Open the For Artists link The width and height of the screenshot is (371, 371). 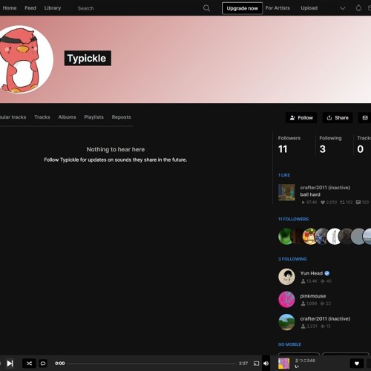(x=278, y=8)
